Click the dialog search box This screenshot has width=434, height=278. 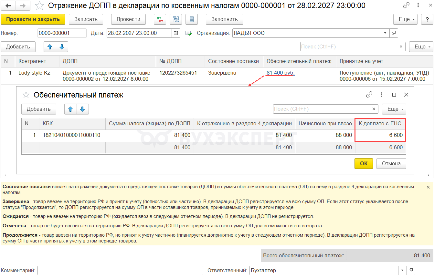pos(322,109)
